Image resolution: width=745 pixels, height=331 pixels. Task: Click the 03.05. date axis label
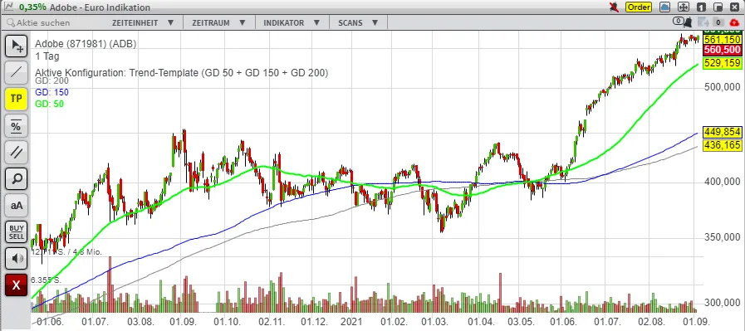521,322
